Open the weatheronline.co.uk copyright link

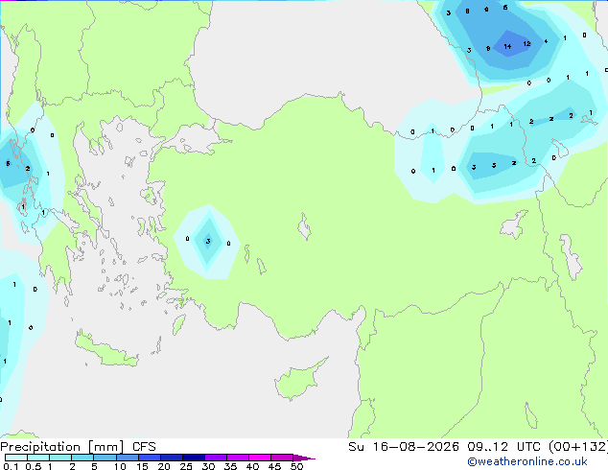pyautogui.click(x=527, y=461)
